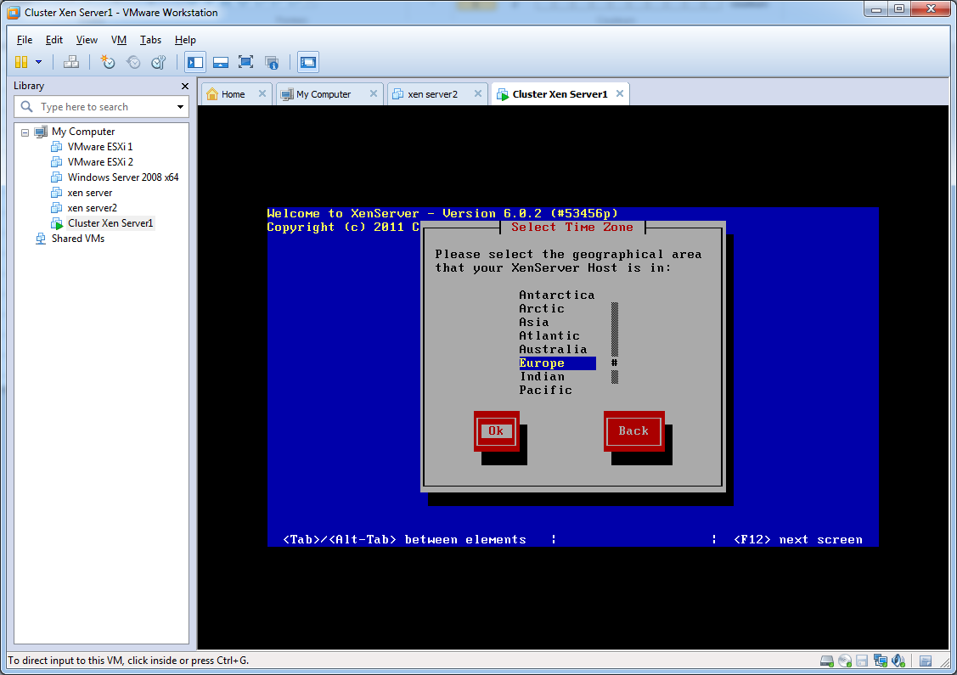Click the Send Ctrl+Alt+Del toolbar icon
Screen dimensions: 957x675
[x=71, y=62]
